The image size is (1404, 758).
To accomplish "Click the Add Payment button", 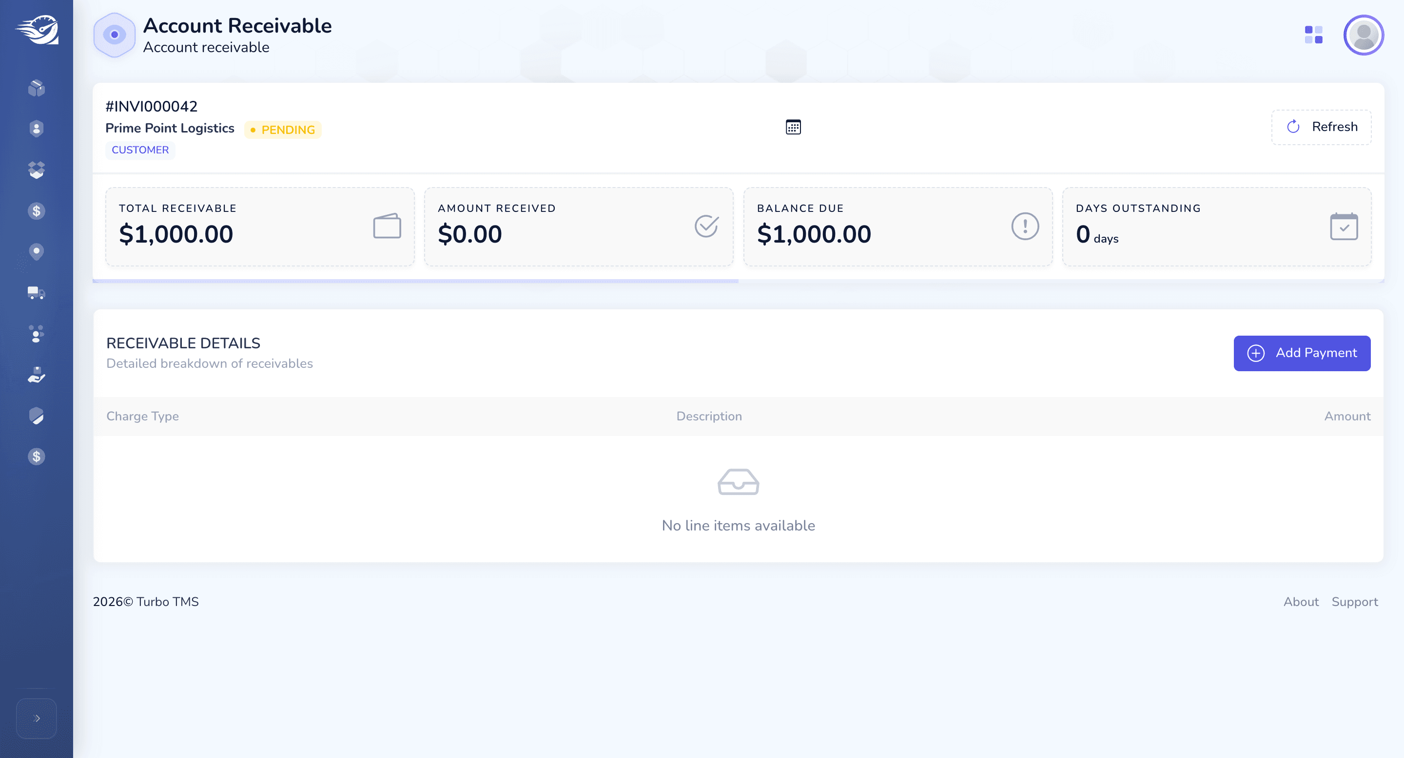I will pyautogui.click(x=1302, y=353).
